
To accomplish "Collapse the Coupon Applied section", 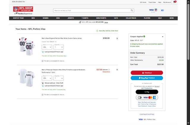I will (163, 37).
